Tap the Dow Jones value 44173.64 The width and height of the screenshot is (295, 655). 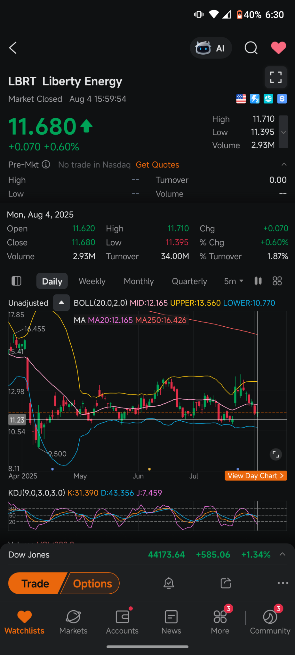[166, 555]
